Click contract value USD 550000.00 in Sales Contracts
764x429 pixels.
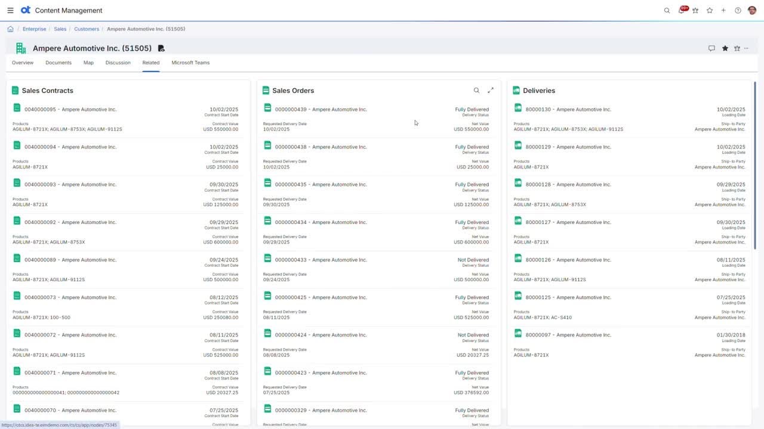click(x=221, y=129)
